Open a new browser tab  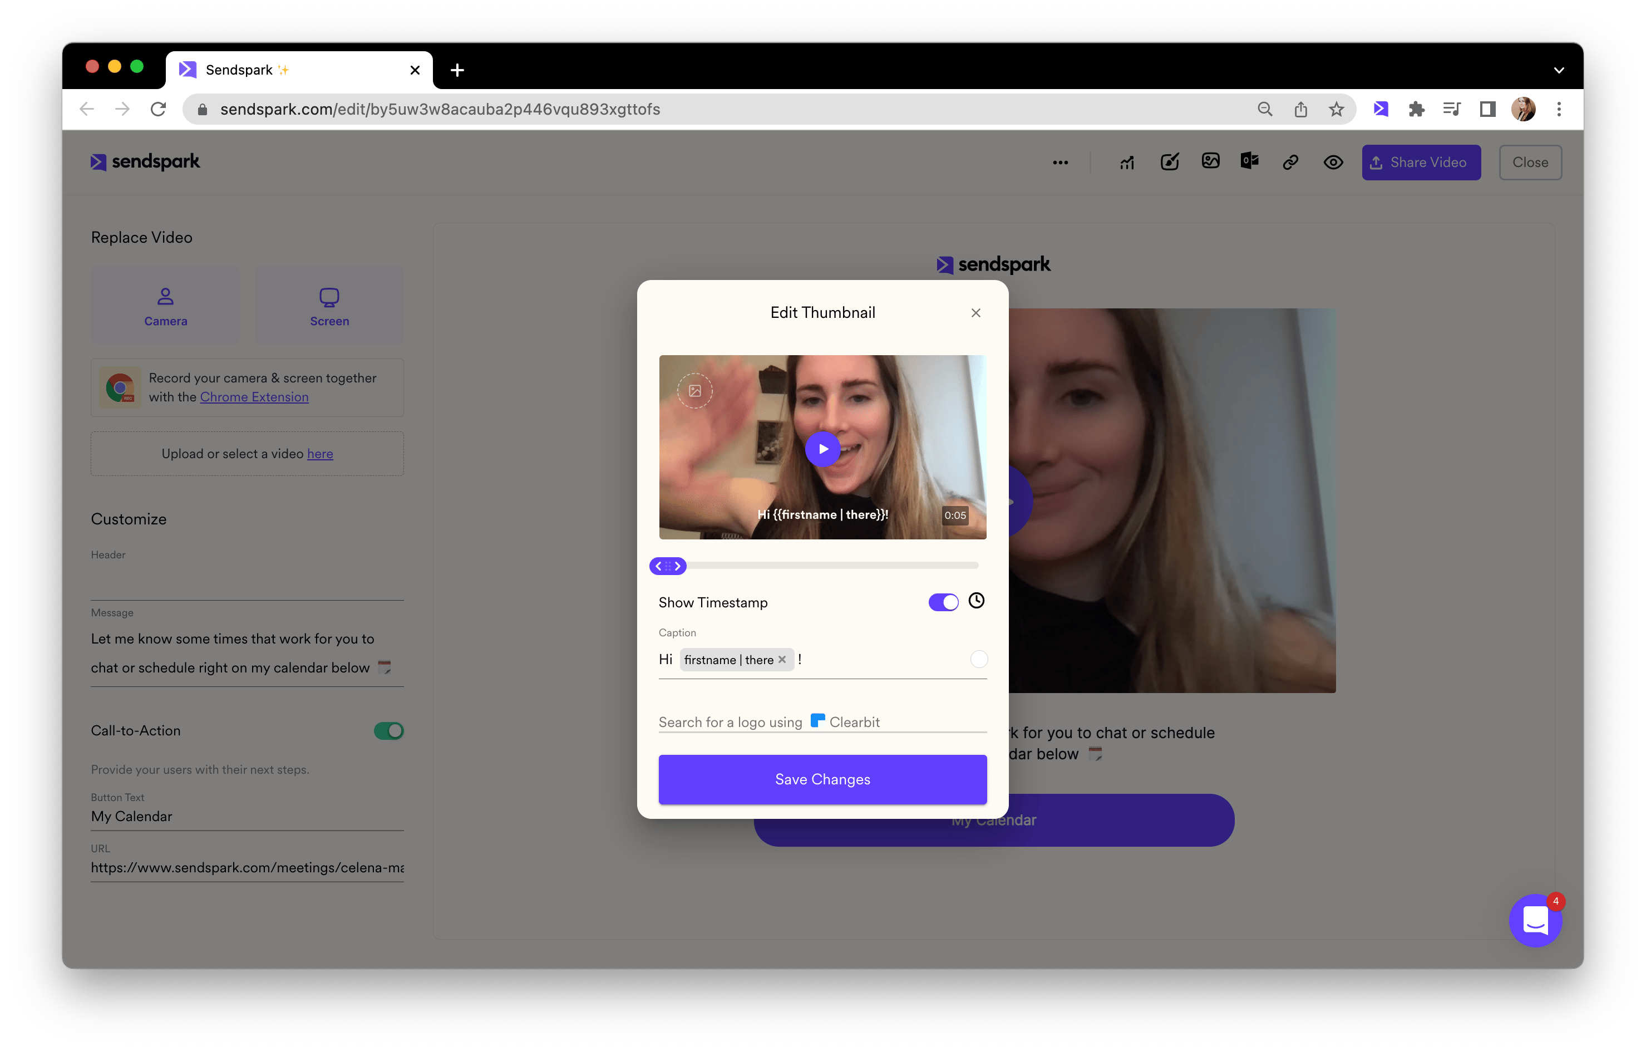click(457, 70)
